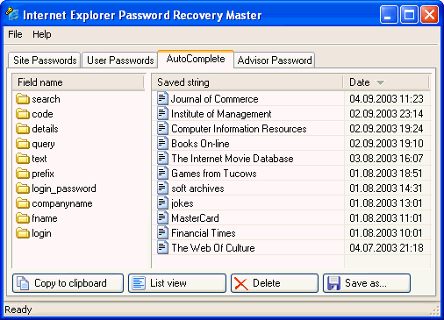444x320 pixels.
Task: Click the companyname folder icon
Action: click(23, 203)
